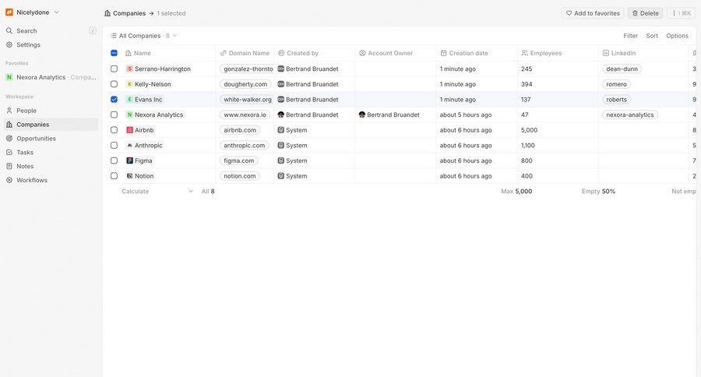701x377 pixels.
Task: Open Tasks in the sidebar
Action: click(51, 153)
